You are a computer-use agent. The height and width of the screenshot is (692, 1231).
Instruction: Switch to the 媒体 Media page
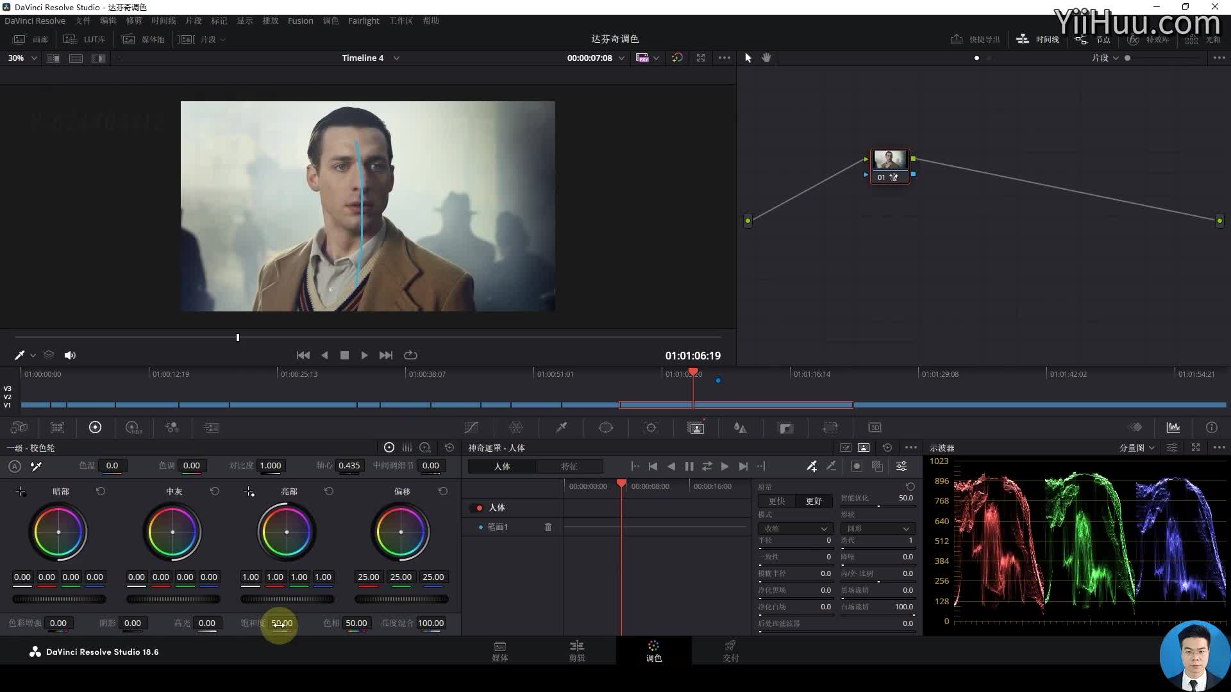point(500,650)
